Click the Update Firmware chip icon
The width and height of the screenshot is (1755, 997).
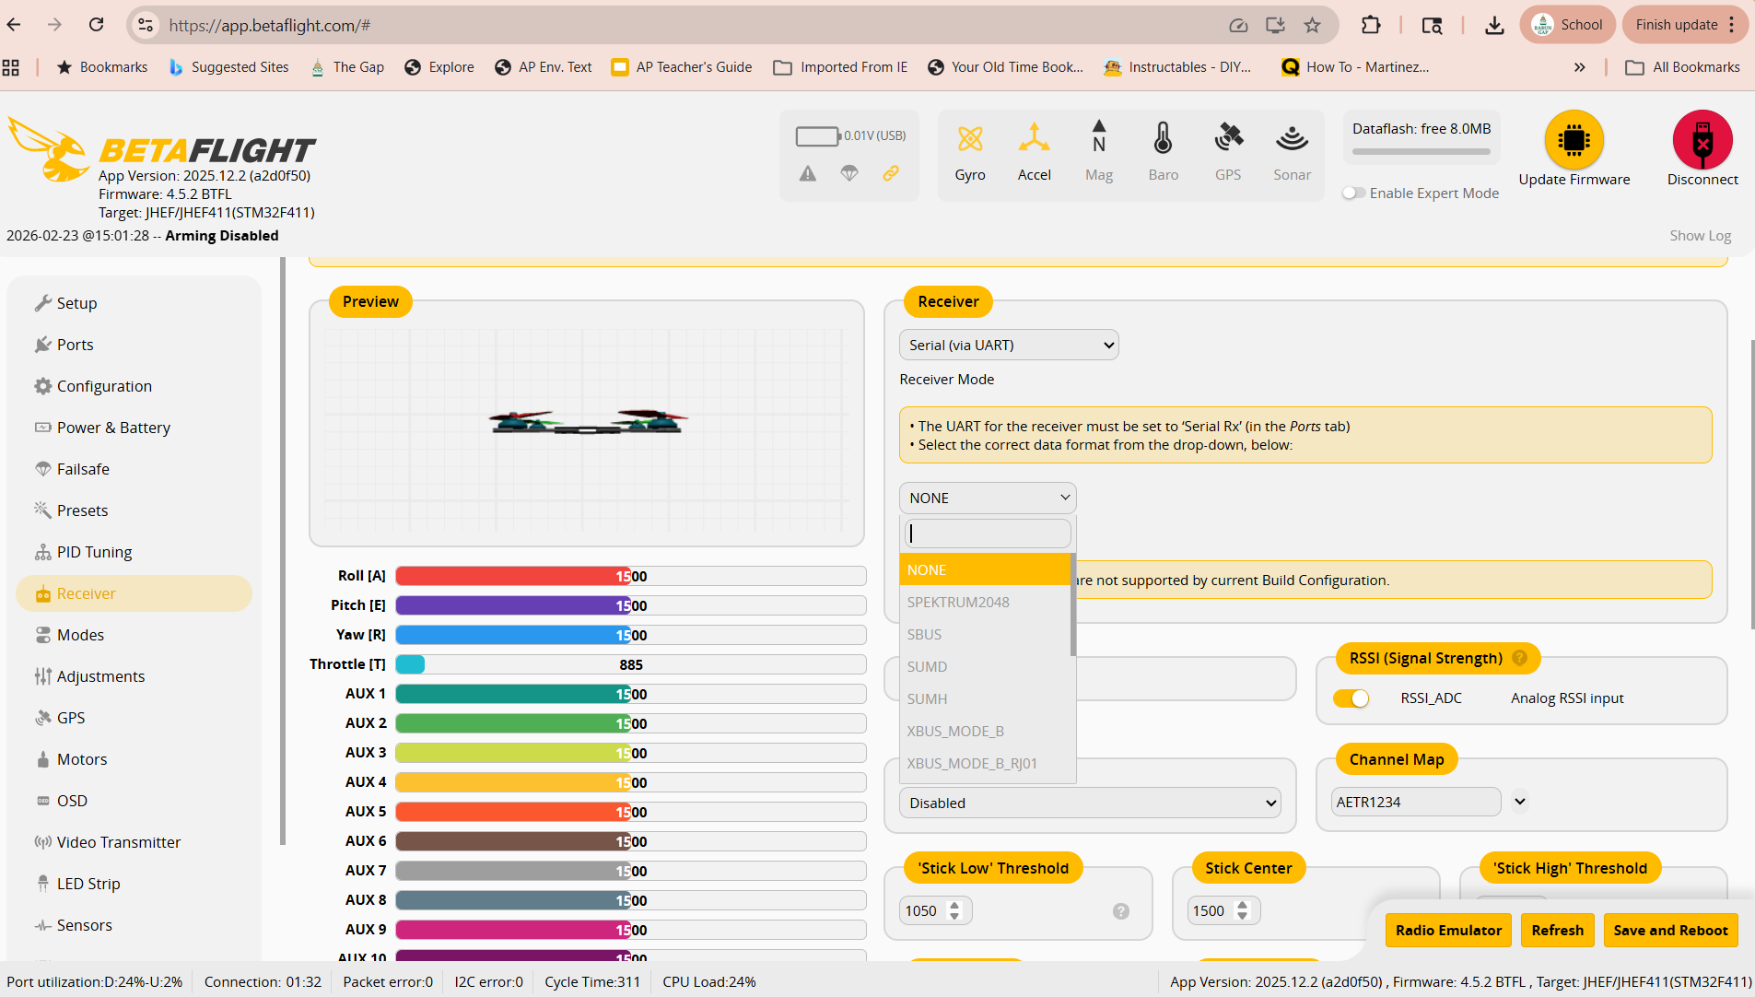(1574, 140)
